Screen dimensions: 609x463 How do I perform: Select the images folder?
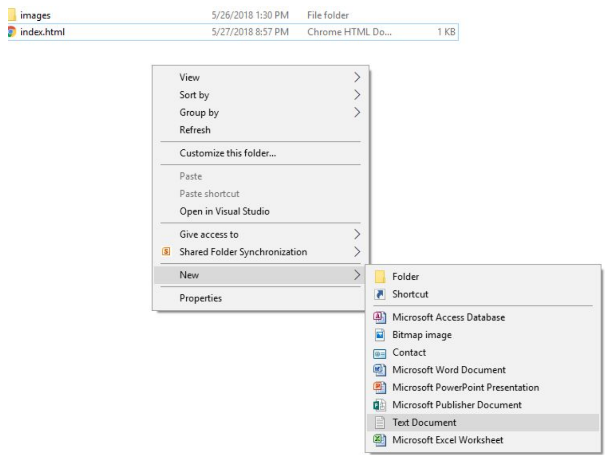(x=35, y=15)
